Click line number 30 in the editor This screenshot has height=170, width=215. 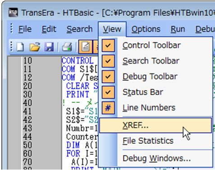[x=27, y=94]
